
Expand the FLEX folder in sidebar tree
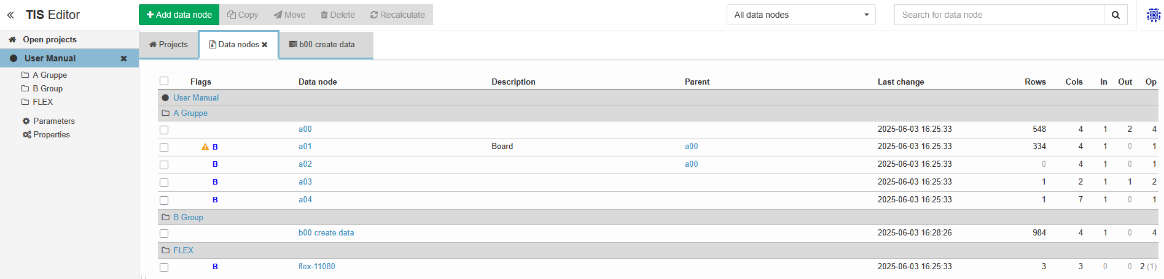(x=37, y=102)
